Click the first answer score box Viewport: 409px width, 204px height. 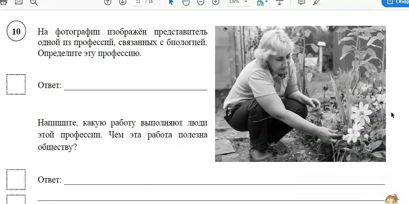coord(16,84)
